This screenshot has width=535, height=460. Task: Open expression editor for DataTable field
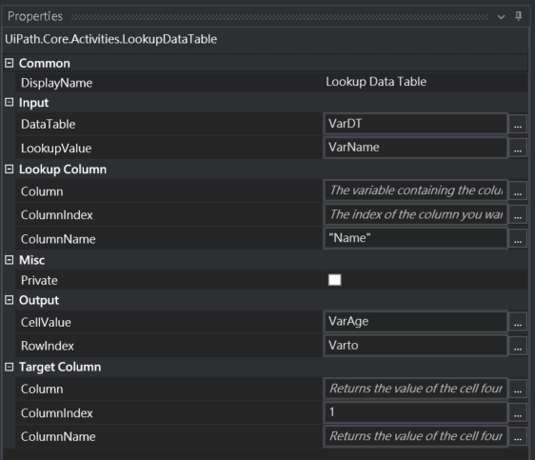point(518,124)
